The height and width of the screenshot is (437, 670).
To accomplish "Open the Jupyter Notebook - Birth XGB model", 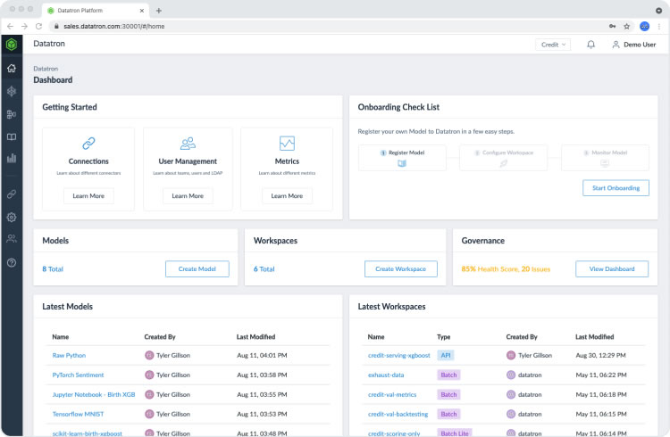I will click(94, 394).
